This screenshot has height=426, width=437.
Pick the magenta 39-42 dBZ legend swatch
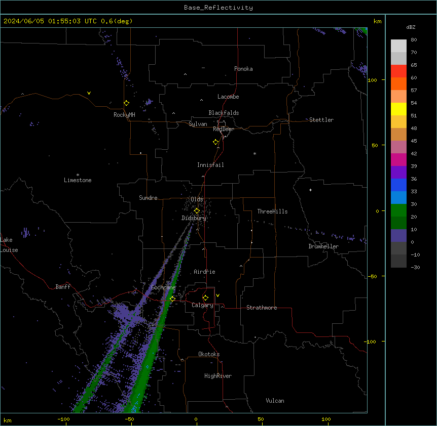point(398,159)
